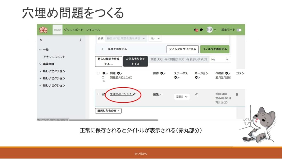Image resolution: width=282 pixels, height=159 pixels.
Task: Click gear icon next to 操作 column
Action: click(x=162, y=73)
